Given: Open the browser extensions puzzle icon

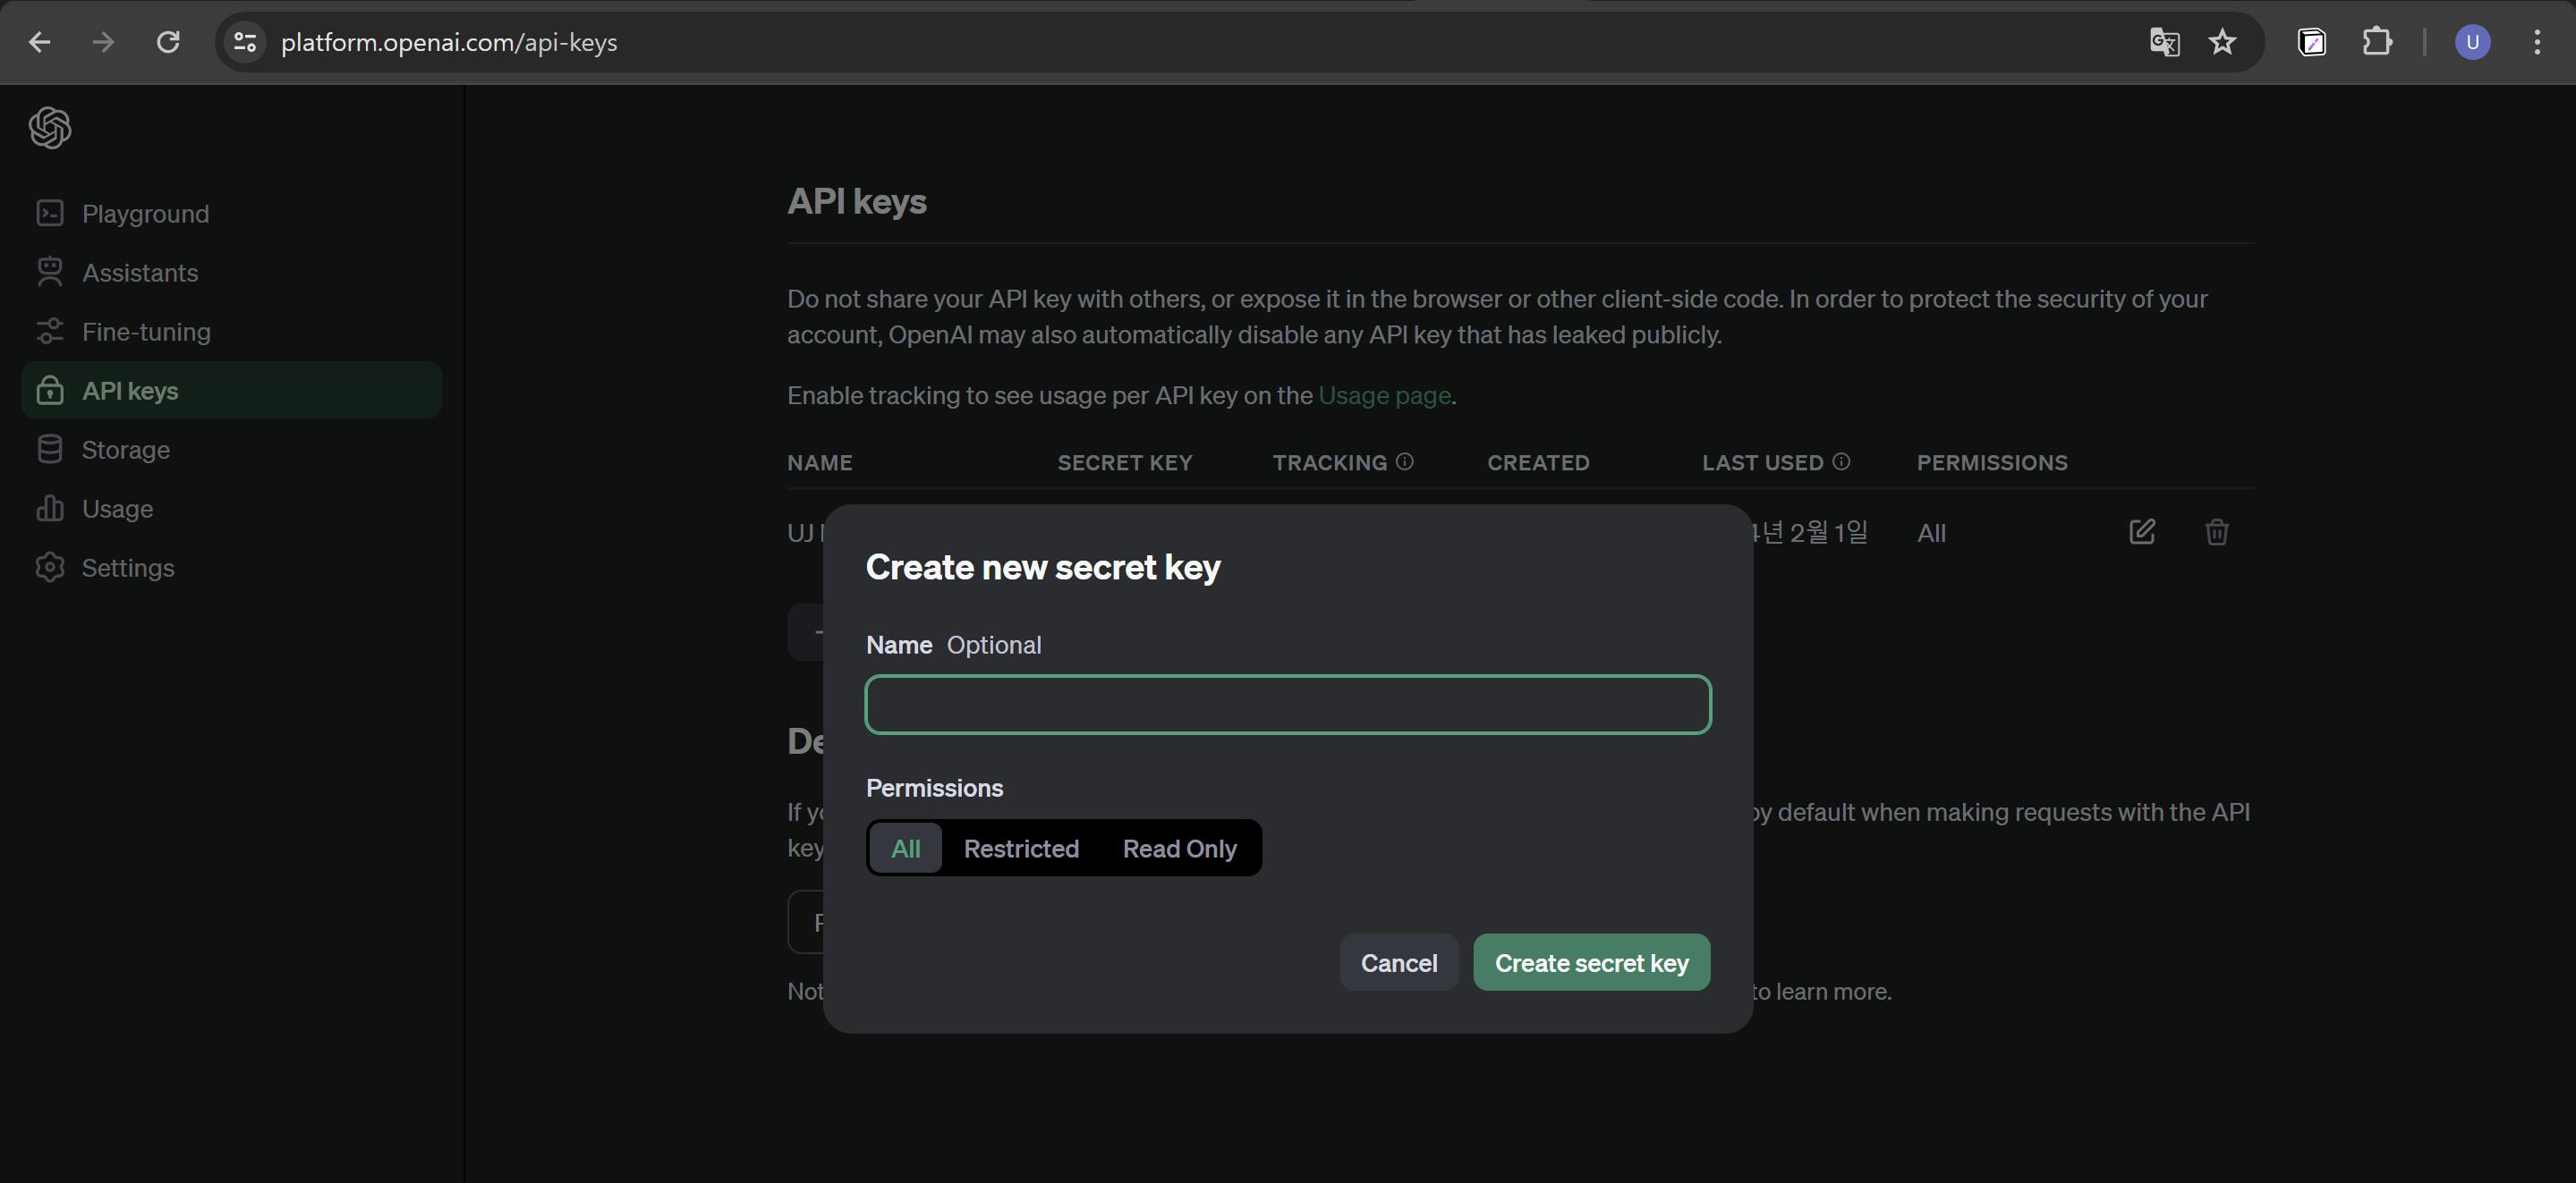Looking at the screenshot, I should click(x=2377, y=42).
